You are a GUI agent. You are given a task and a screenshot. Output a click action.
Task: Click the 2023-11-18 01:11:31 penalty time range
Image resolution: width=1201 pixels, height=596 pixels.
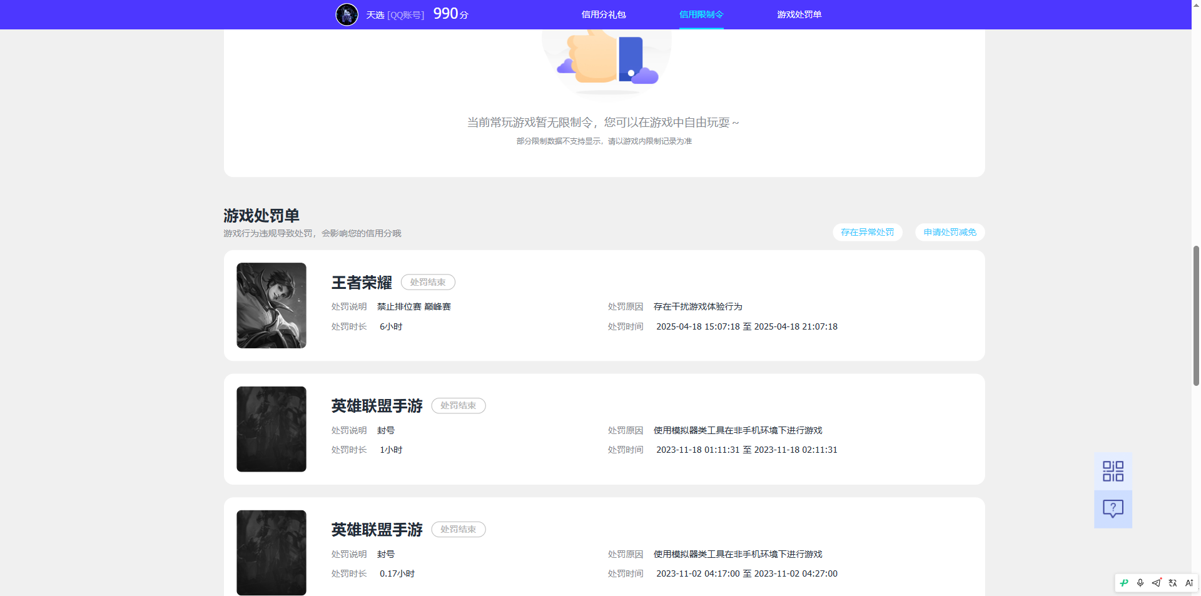747,450
